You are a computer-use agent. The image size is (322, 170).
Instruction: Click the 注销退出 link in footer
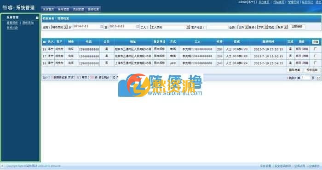(x=314, y=166)
